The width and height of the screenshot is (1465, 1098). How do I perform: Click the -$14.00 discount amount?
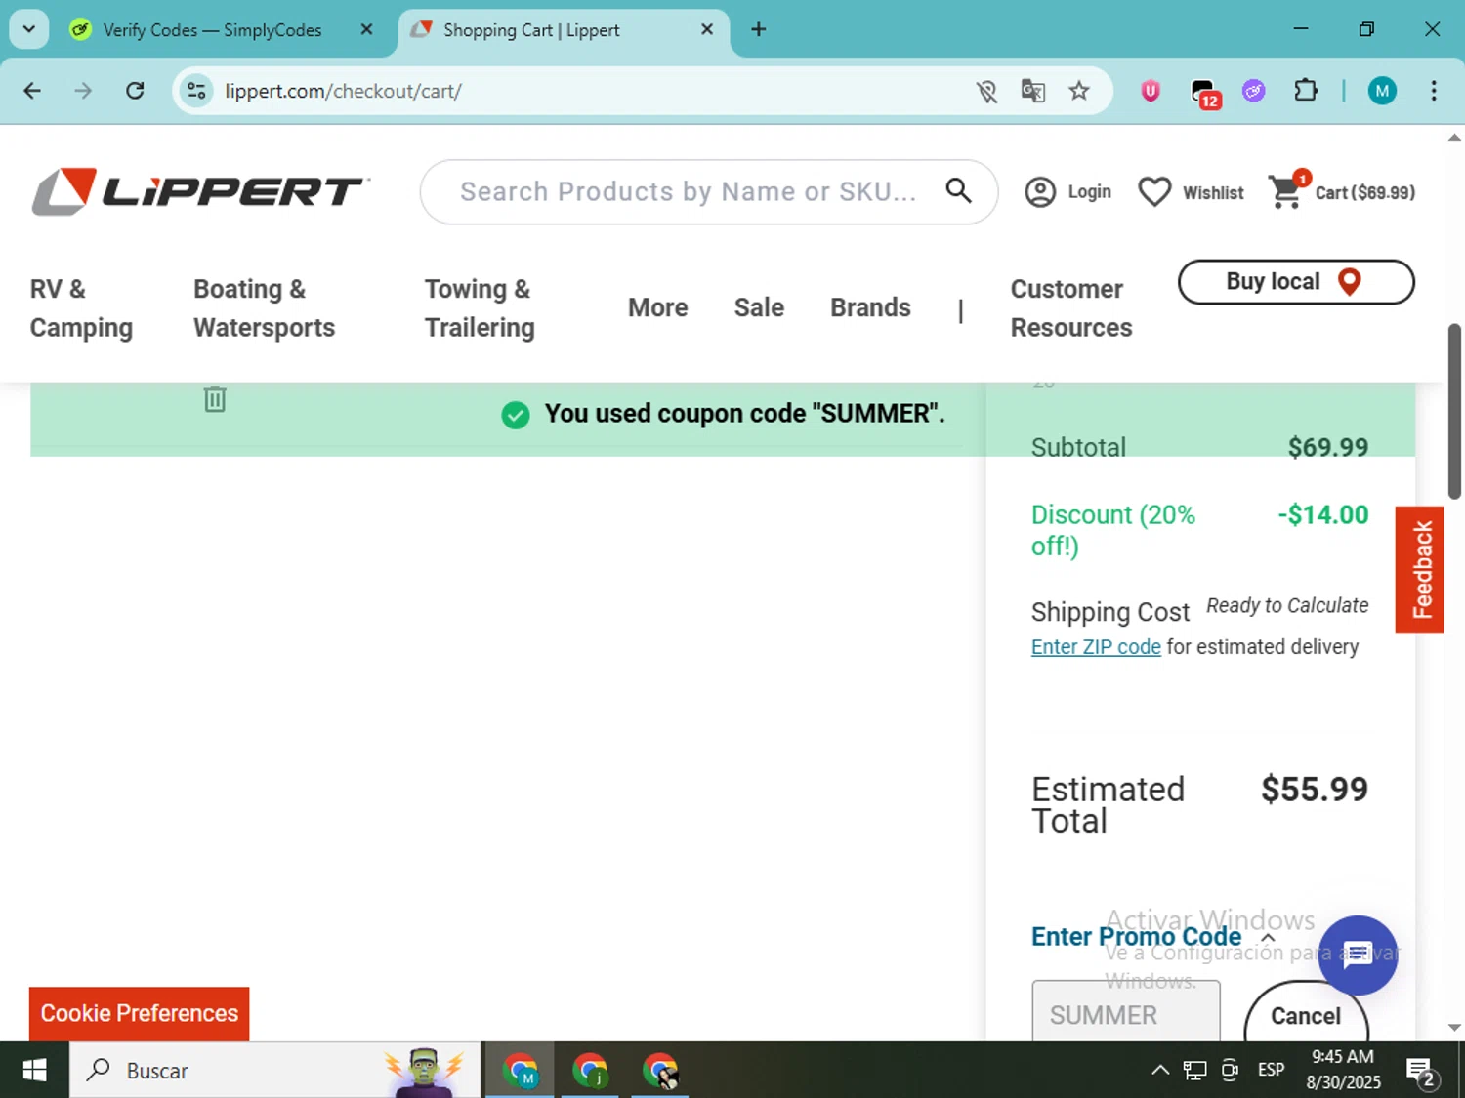pos(1323,514)
